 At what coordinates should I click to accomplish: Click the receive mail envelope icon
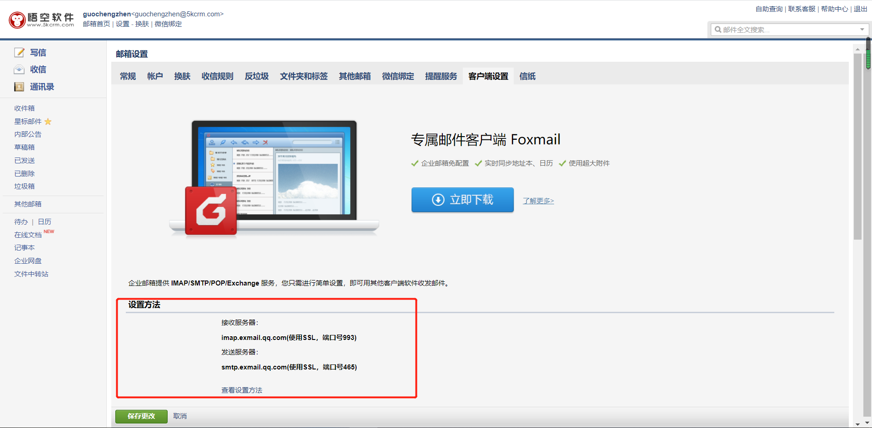pos(19,69)
